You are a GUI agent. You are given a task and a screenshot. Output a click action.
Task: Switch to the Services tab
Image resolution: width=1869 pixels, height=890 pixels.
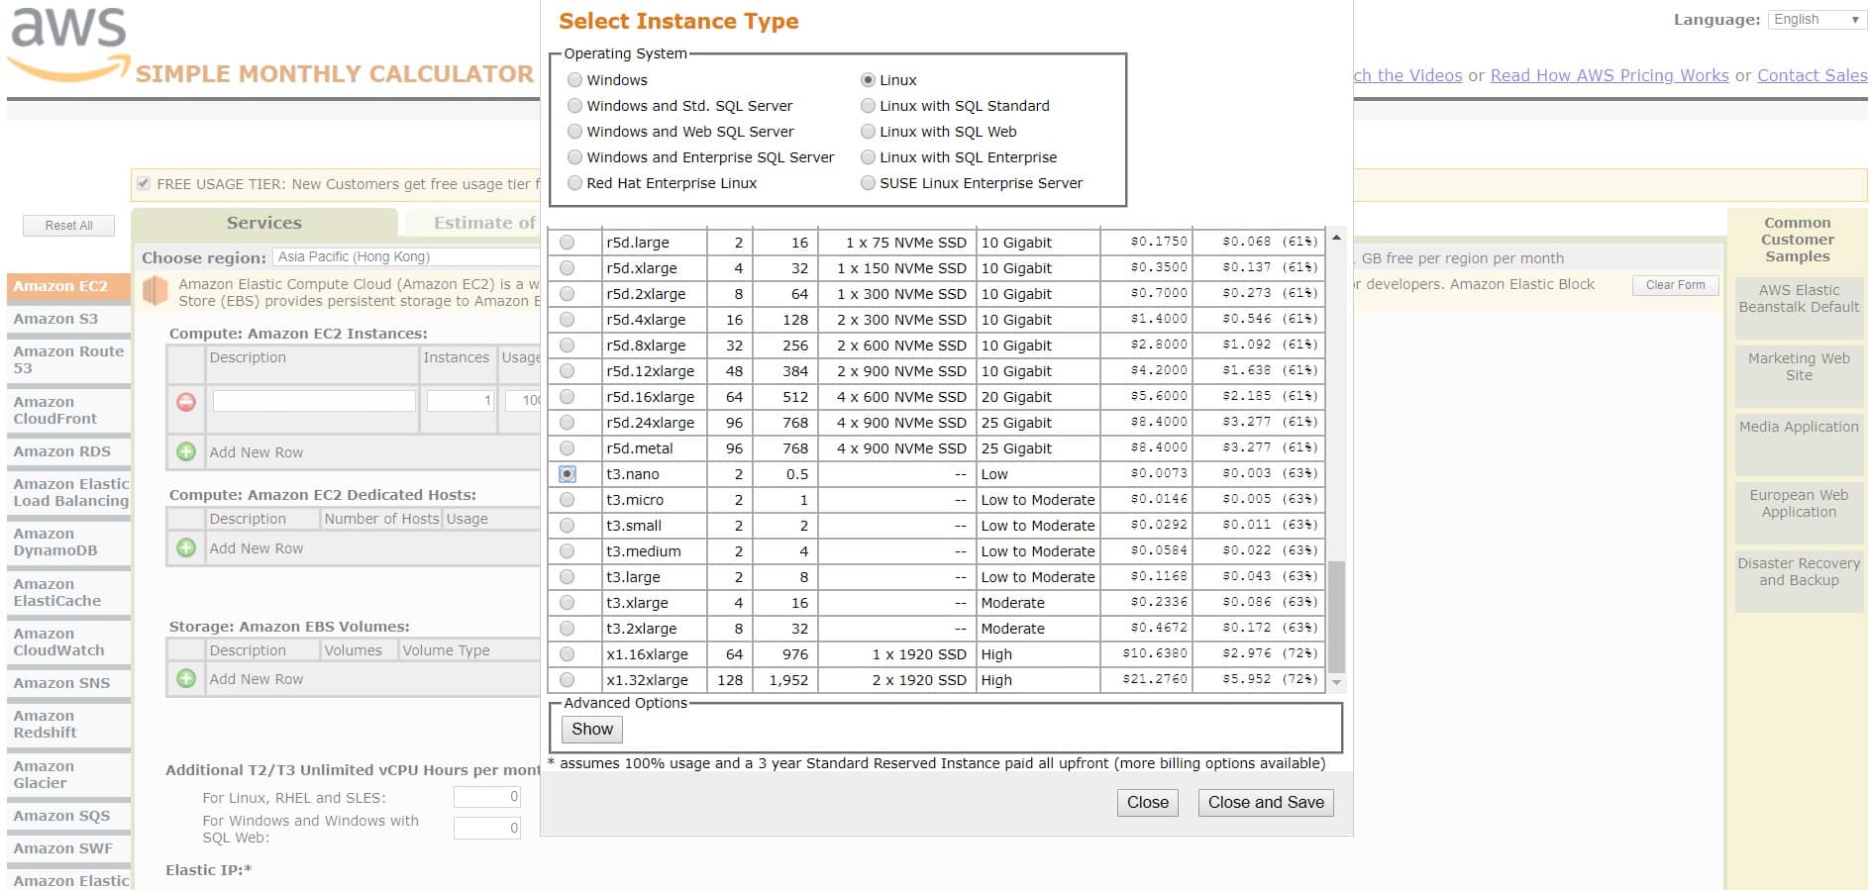click(264, 223)
